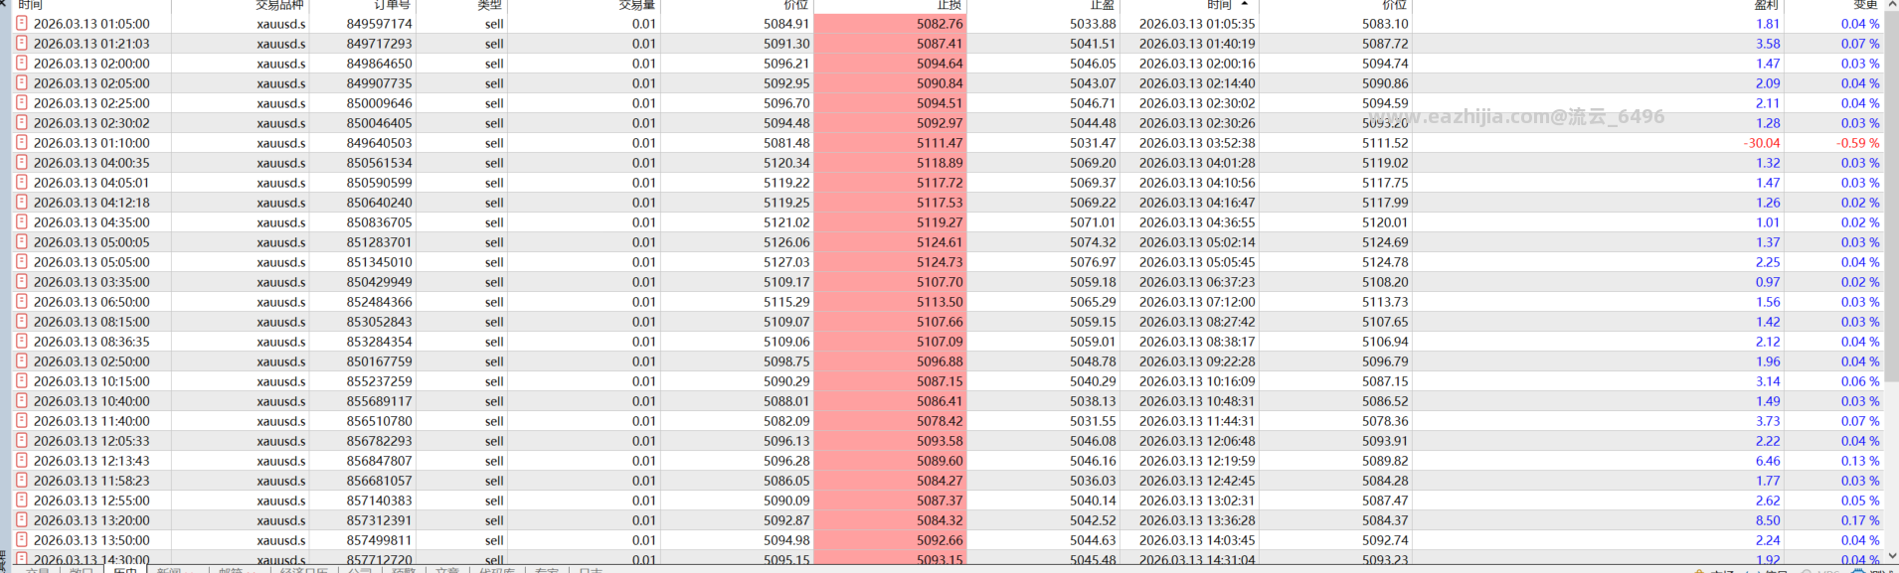Click order icon for 2026.03.13 11:40:00 row
The image size is (1899, 573).
[x=22, y=420]
